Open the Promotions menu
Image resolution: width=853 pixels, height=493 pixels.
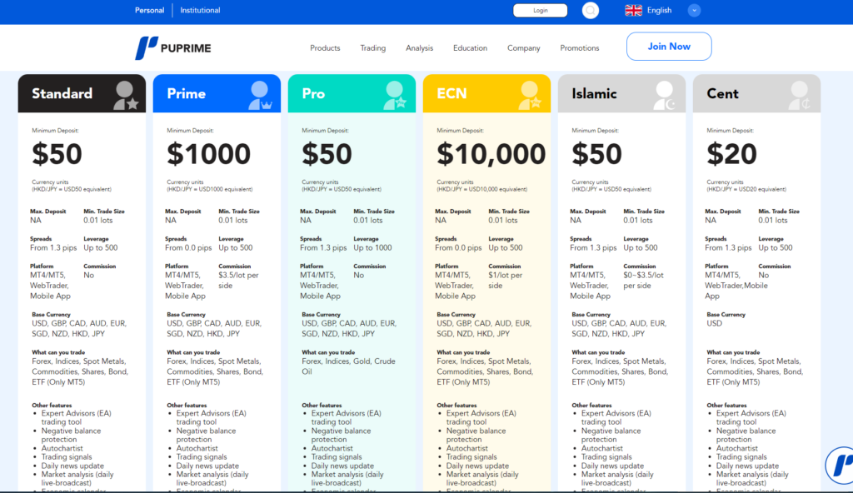pos(580,48)
